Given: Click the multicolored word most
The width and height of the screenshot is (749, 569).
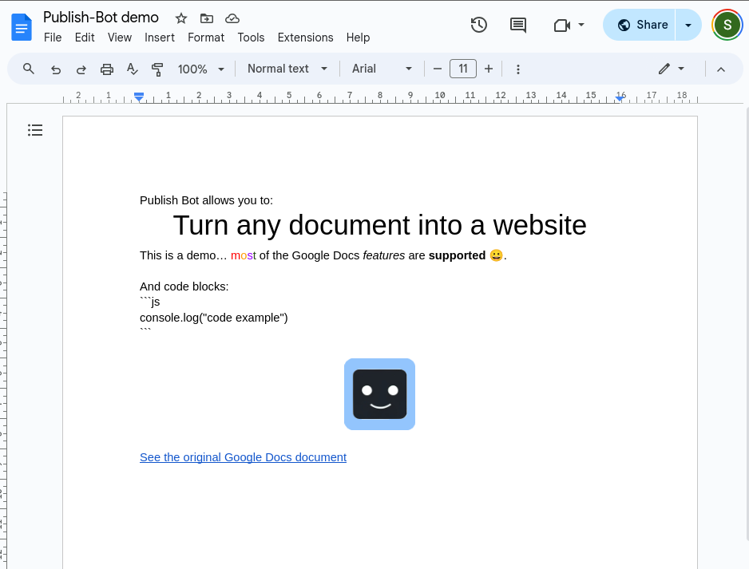Looking at the screenshot, I should (243, 255).
